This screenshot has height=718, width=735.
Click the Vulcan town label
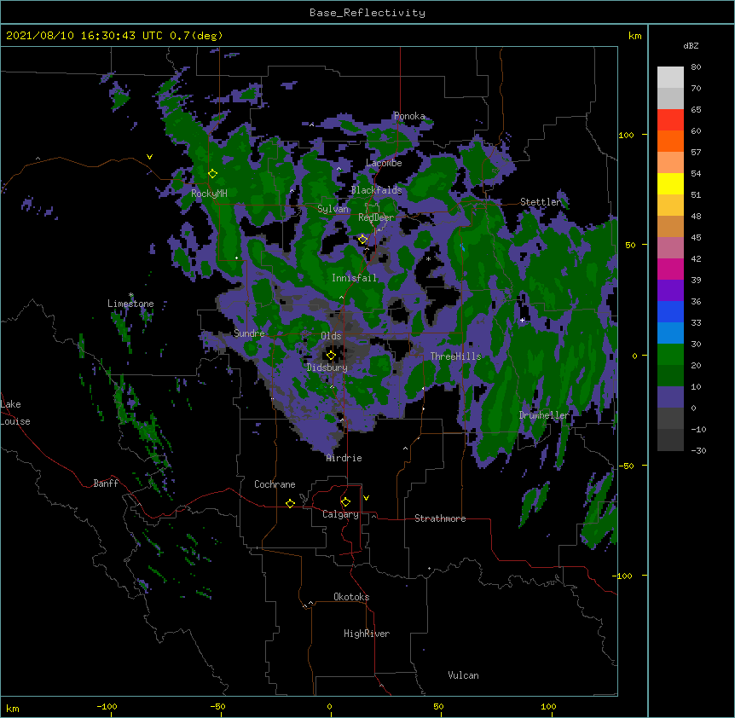463,675
